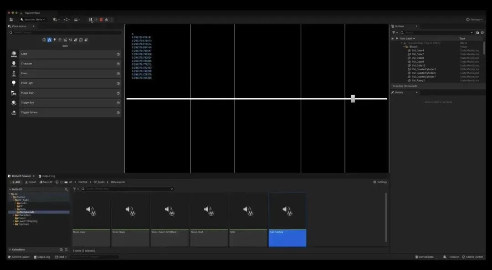Select the blue highlighted MetaSound asset thumbnail

[287, 220]
